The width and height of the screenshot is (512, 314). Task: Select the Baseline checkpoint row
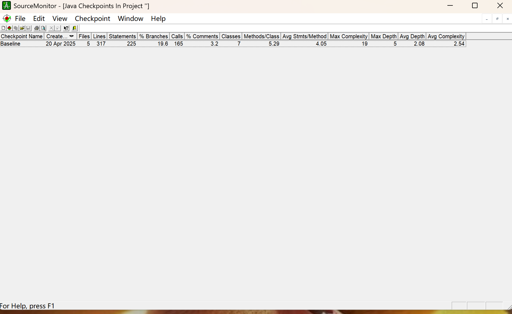pyautogui.click(x=233, y=44)
